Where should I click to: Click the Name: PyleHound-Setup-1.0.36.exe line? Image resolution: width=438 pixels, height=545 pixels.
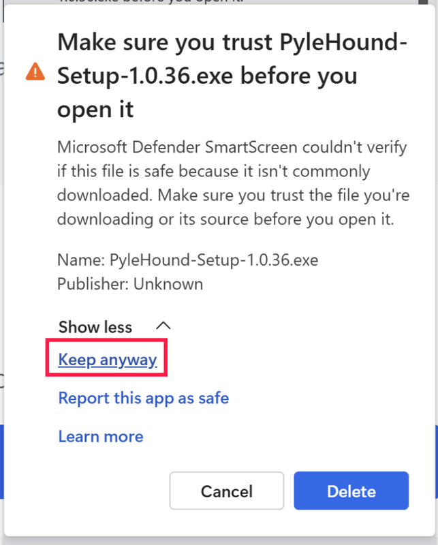(x=187, y=260)
